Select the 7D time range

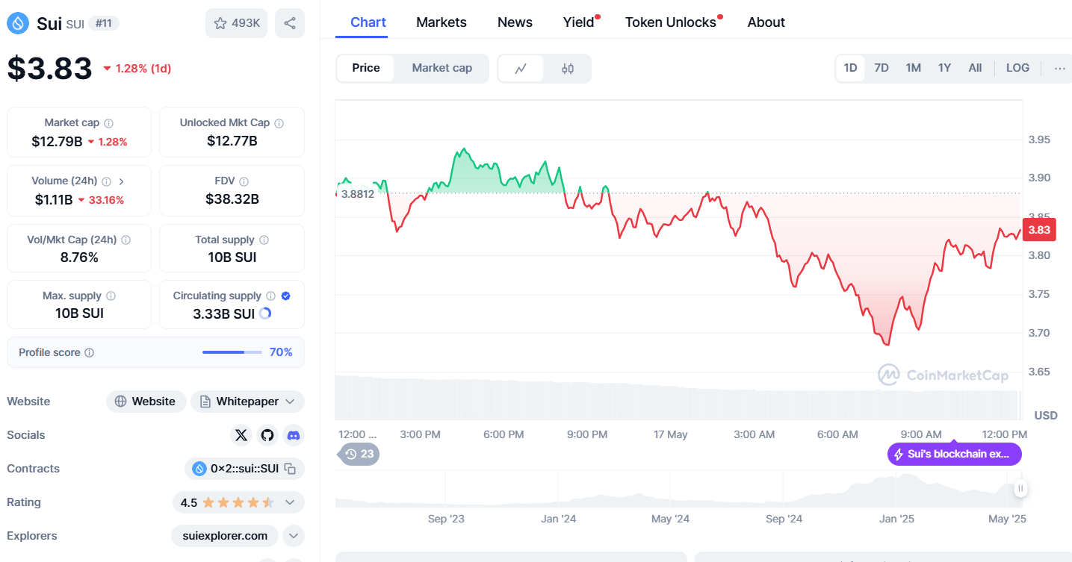(x=882, y=68)
